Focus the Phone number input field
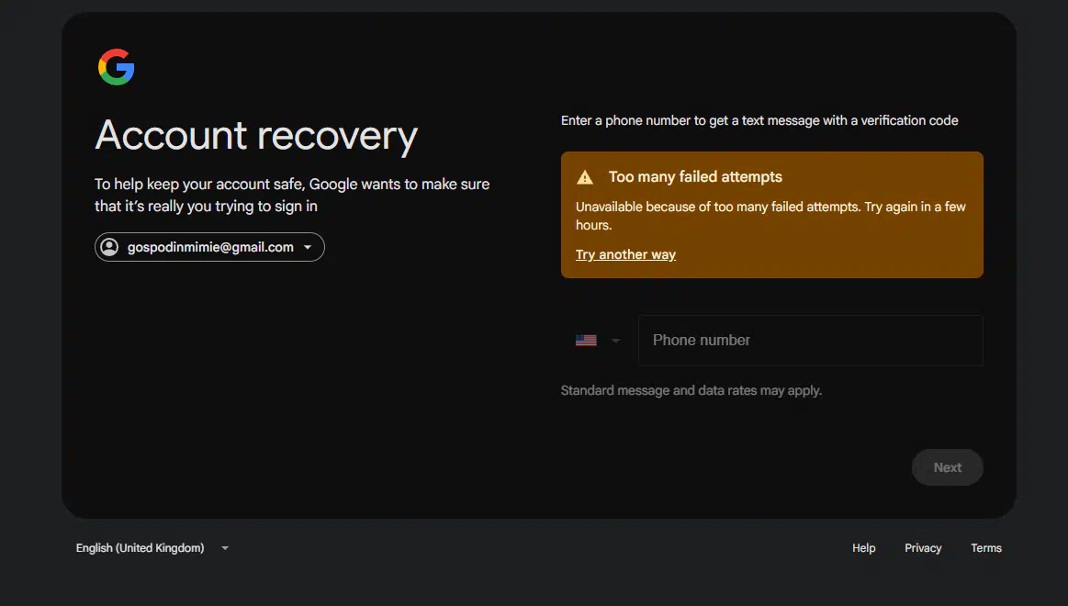This screenshot has height=606, width=1068. pyautogui.click(x=810, y=341)
